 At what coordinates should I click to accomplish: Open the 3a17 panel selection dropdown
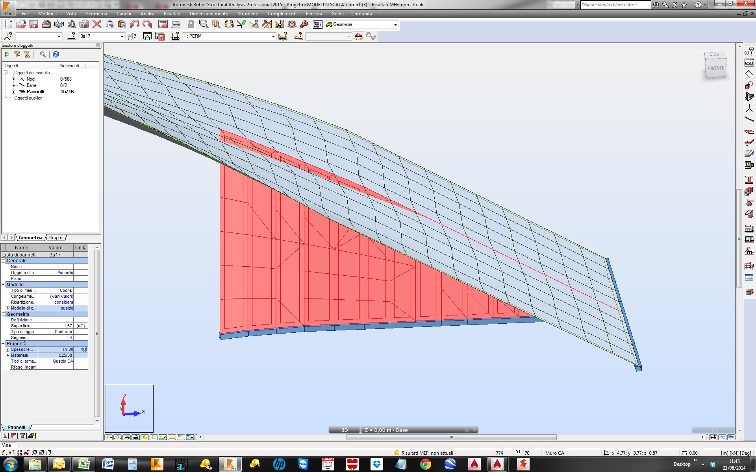[x=122, y=37]
